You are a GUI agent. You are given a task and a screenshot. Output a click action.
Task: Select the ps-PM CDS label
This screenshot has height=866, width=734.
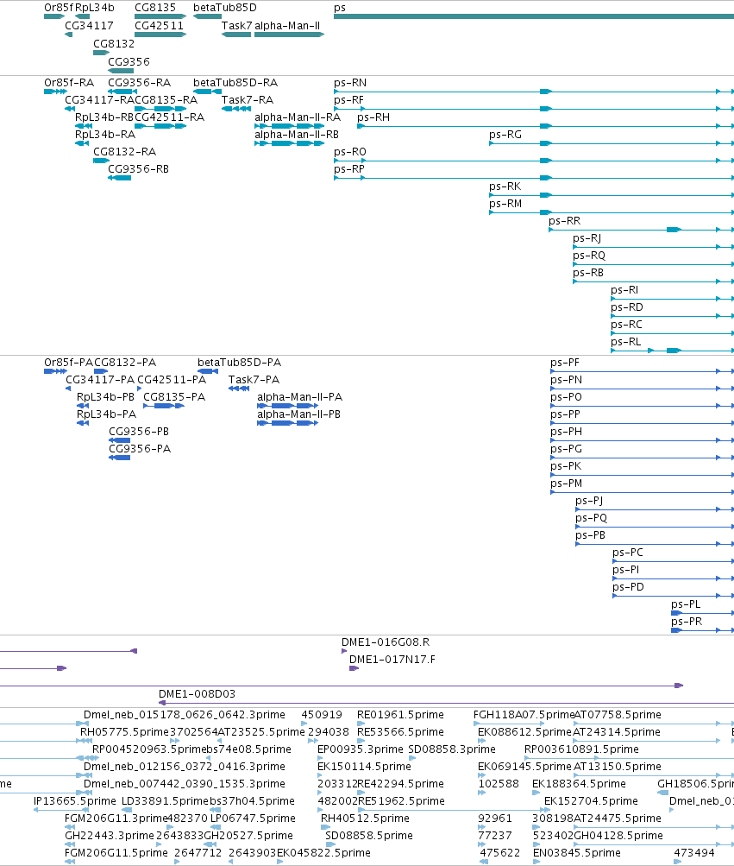pyautogui.click(x=566, y=484)
